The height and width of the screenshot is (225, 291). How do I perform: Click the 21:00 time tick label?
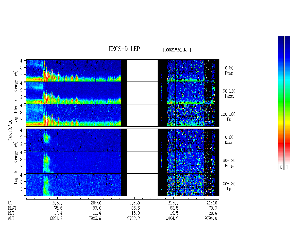tap(173, 203)
